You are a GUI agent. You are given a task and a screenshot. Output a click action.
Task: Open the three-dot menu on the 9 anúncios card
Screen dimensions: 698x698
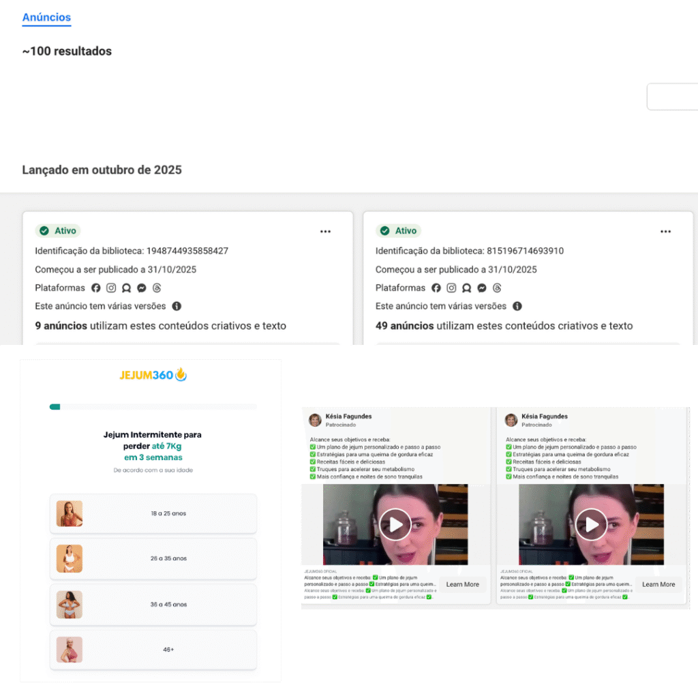(325, 232)
